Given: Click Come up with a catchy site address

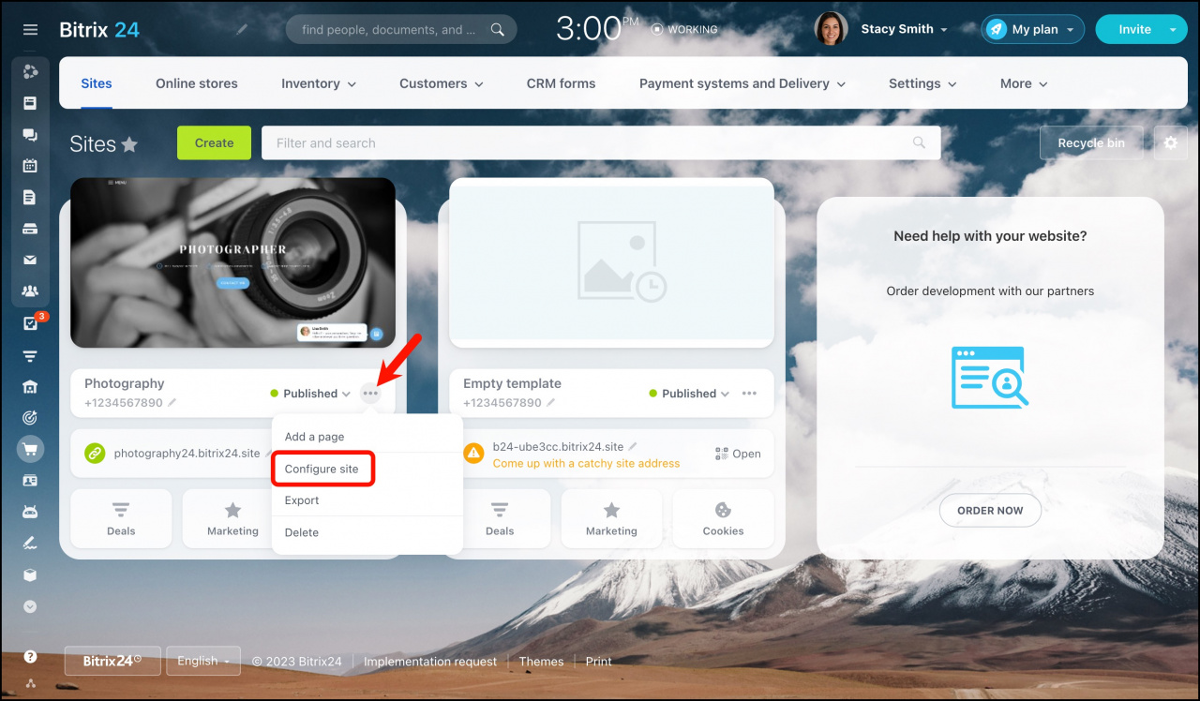Looking at the screenshot, I should pos(586,463).
